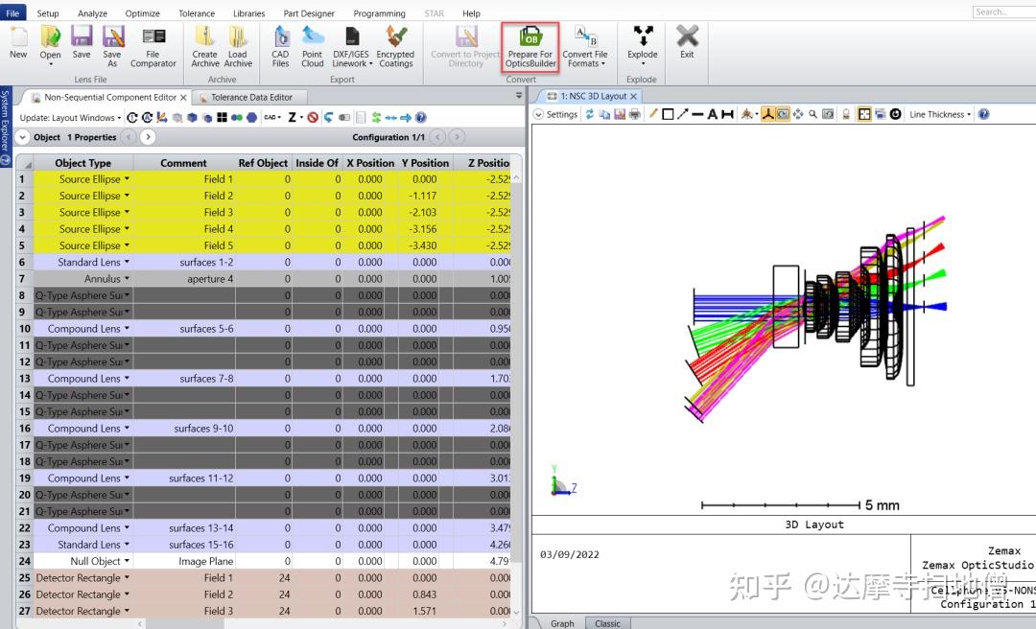This screenshot has height=629, width=1036.
Task: Toggle the highlighted rotate tool in layout toolbar
Action: coord(769,114)
